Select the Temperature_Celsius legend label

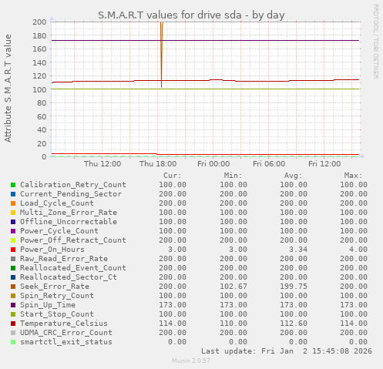pos(64,324)
